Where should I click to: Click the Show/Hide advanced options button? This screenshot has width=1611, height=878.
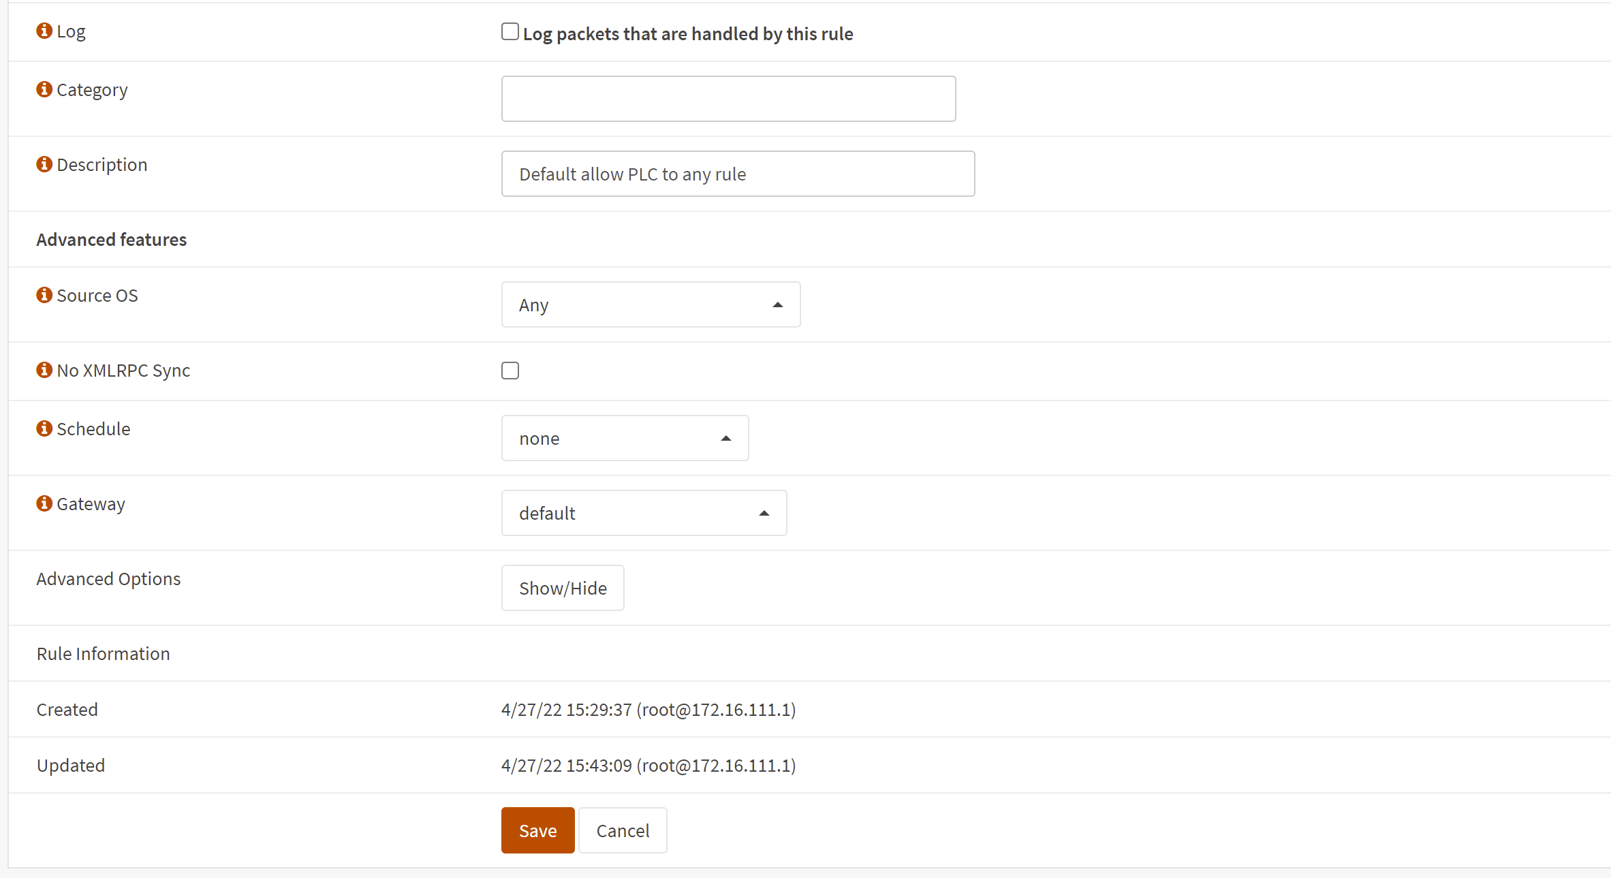[563, 588]
